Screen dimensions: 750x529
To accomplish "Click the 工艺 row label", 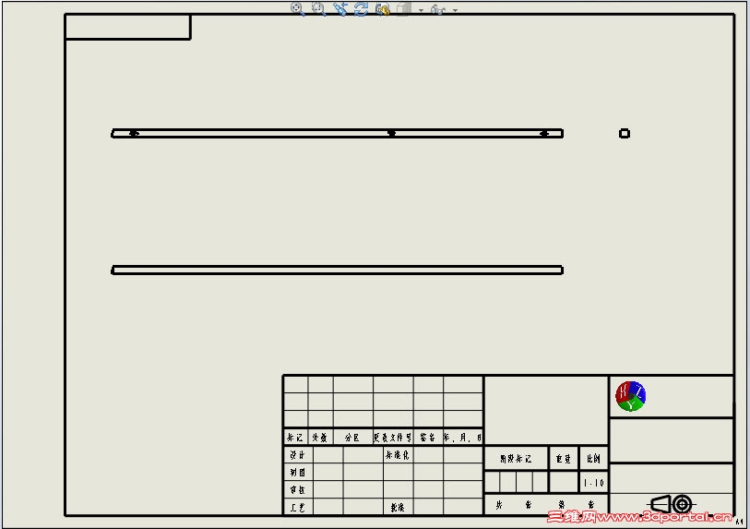I will tap(298, 508).
